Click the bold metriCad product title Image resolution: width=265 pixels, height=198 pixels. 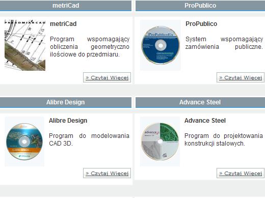coord(63,24)
